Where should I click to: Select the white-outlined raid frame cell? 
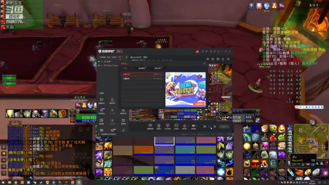[164, 141]
